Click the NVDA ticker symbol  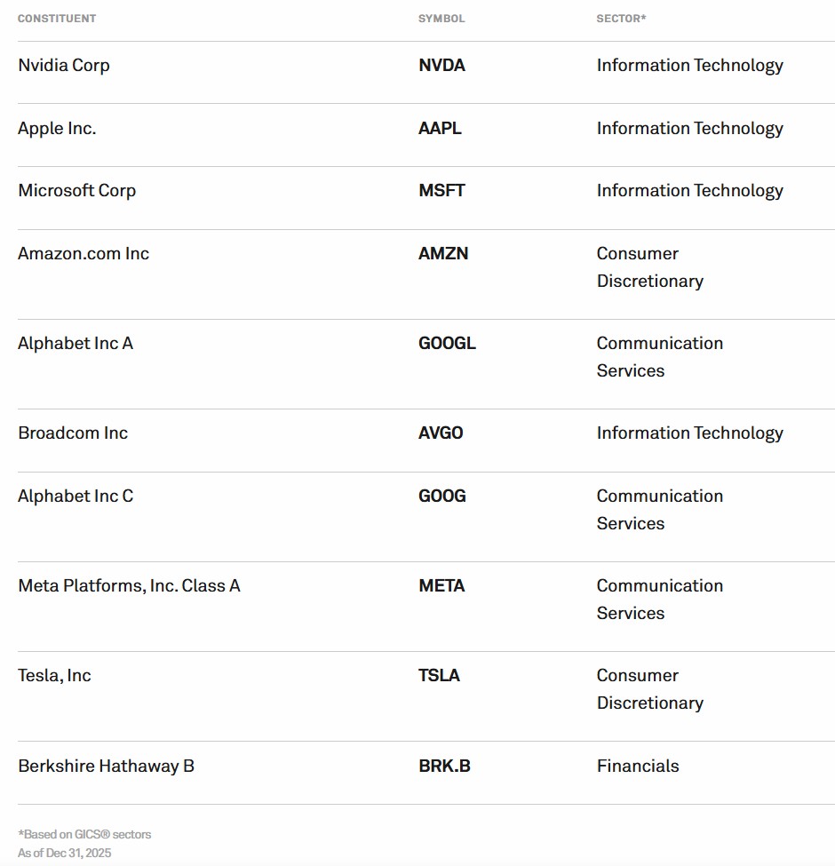click(441, 66)
